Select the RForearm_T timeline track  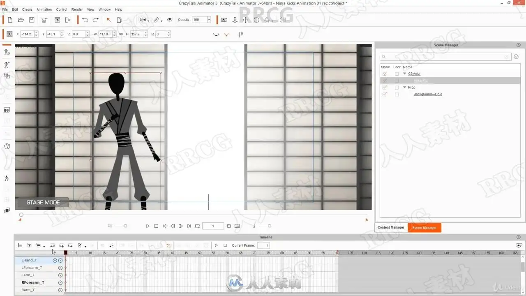33,282
